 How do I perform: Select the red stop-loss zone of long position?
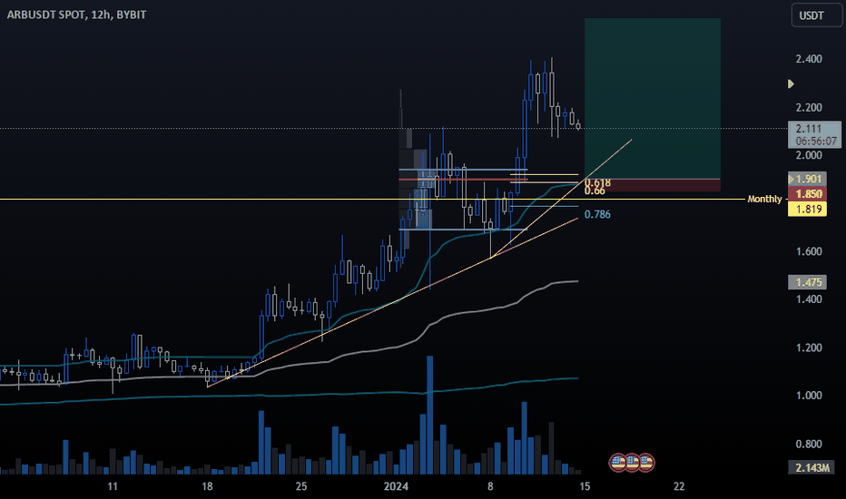point(653,185)
